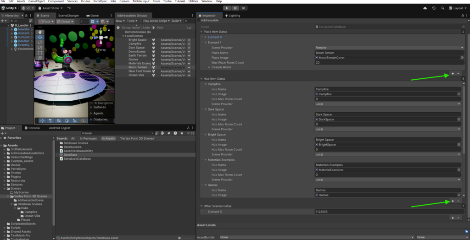
Task: Click the Asset Store button
Action: point(50,8)
